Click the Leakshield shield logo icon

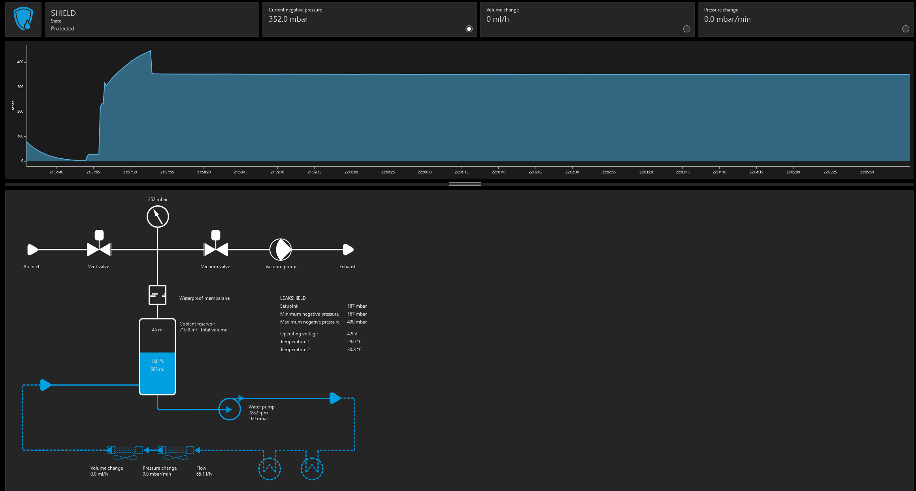[23, 19]
